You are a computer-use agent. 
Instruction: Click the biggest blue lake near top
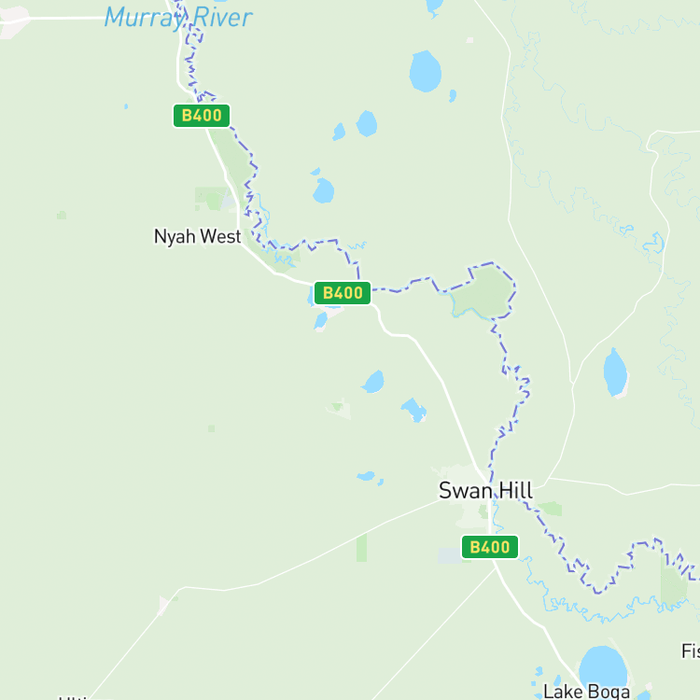tap(426, 72)
